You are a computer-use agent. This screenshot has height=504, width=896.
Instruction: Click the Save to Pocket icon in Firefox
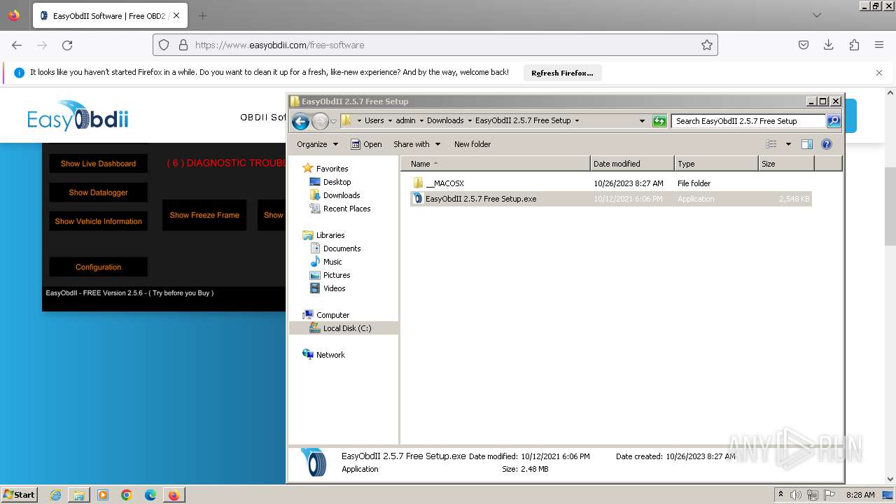pyautogui.click(x=804, y=45)
